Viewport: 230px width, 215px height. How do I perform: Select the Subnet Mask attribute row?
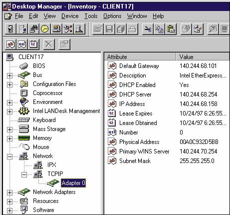167,161
